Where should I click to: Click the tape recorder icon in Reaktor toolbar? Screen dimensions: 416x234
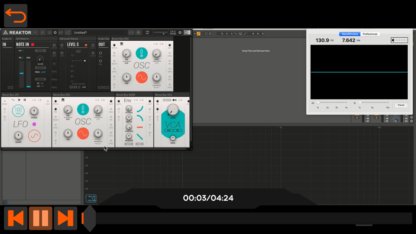coord(131,32)
